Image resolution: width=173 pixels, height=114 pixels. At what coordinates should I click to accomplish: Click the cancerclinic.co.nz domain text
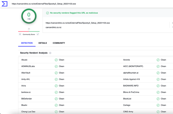[53, 27]
